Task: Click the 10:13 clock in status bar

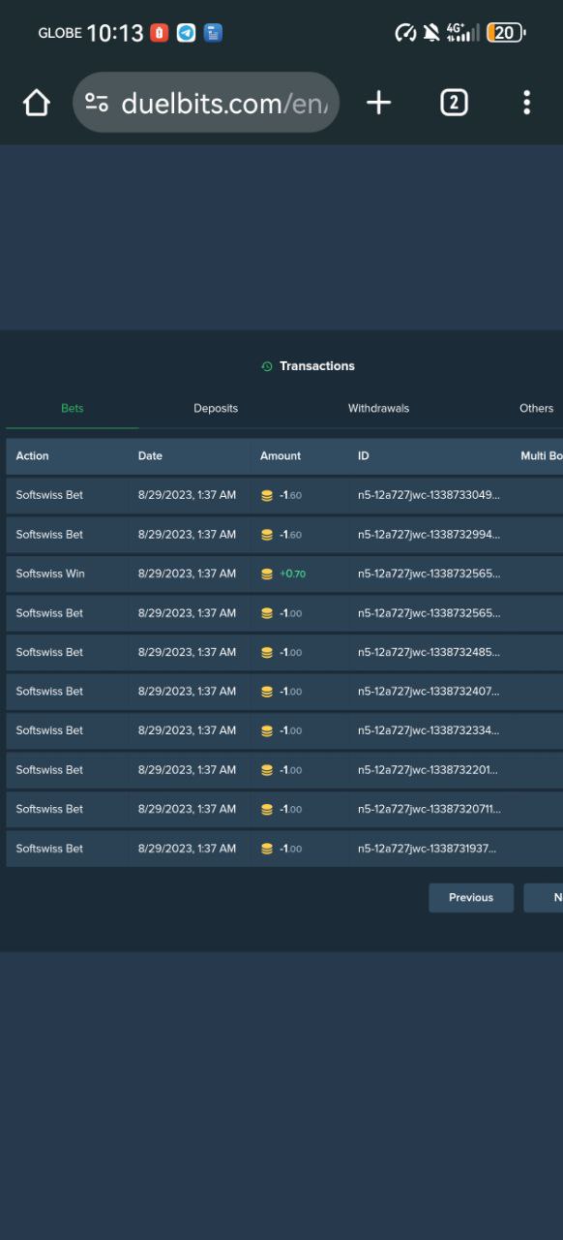Action: point(115,33)
